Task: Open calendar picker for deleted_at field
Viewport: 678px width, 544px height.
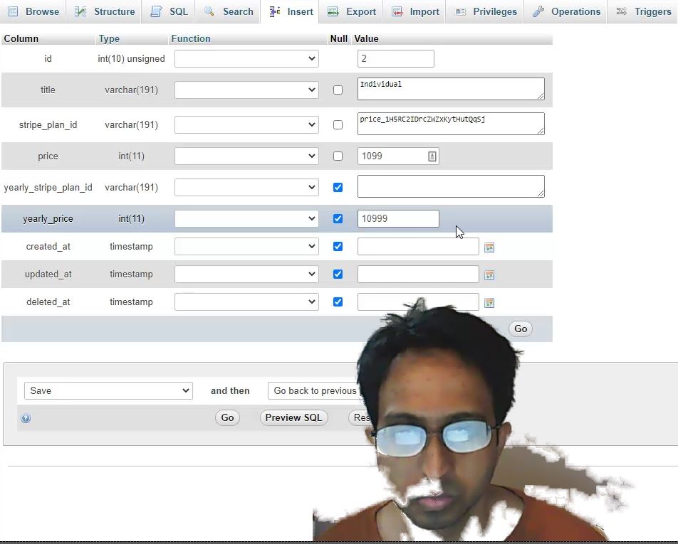Action: click(x=489, y=303)
